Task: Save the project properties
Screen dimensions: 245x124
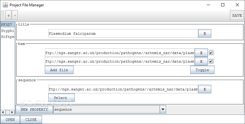Action: pyautogui.click(x=237, y=15)
